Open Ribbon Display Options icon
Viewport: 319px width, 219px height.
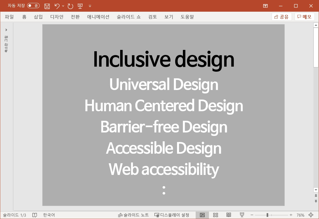(x=265, y=6)
